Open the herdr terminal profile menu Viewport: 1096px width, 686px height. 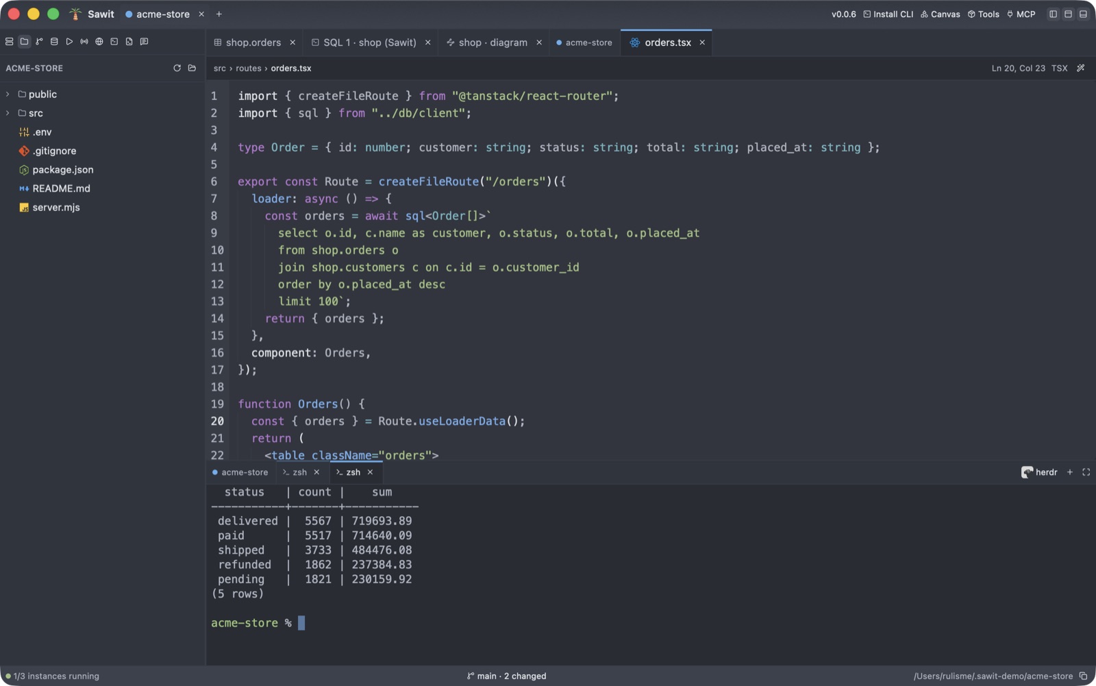click(x=1039, y=472)
